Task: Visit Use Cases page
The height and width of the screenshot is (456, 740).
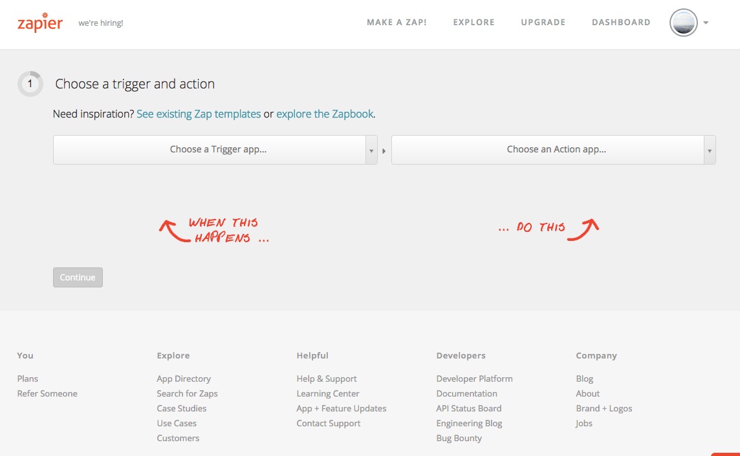Action: [177, 423]
